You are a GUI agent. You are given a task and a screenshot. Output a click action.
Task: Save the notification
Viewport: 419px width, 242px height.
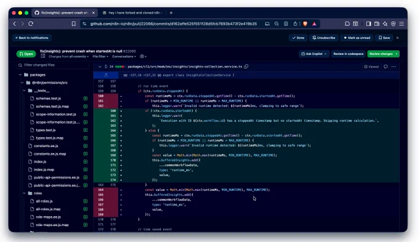(384, 38)
